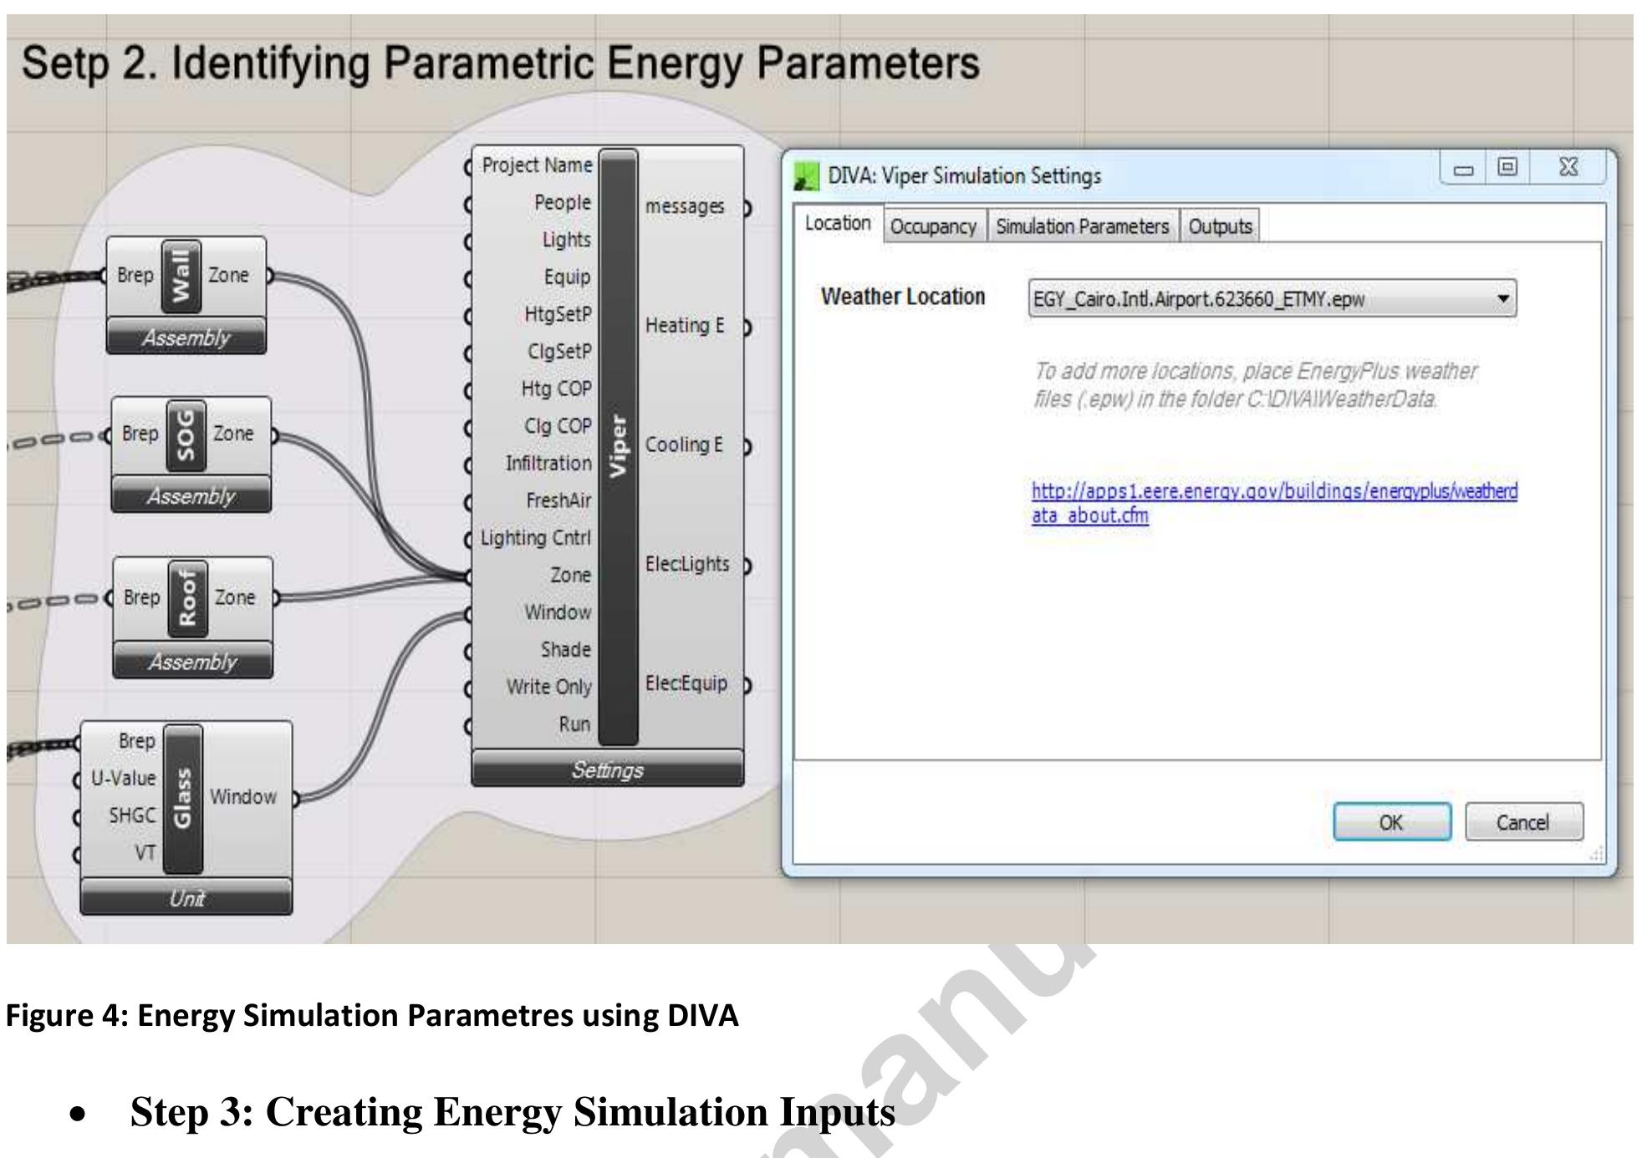The image size is (1647, 1158).
Task: Click the ElecLights output on Viper
Action: 686,565
